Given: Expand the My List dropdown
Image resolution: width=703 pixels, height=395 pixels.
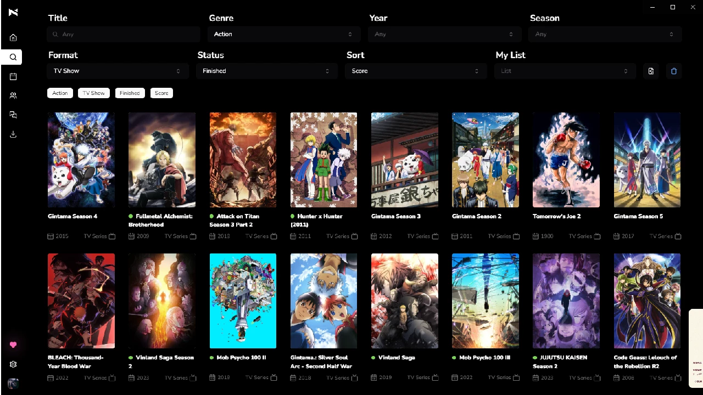Looking at the screenshot, I should coord(565,71).
